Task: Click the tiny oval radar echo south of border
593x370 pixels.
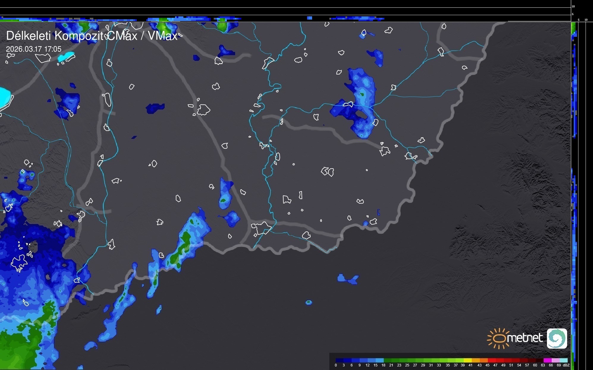Action: pos(309,302)
